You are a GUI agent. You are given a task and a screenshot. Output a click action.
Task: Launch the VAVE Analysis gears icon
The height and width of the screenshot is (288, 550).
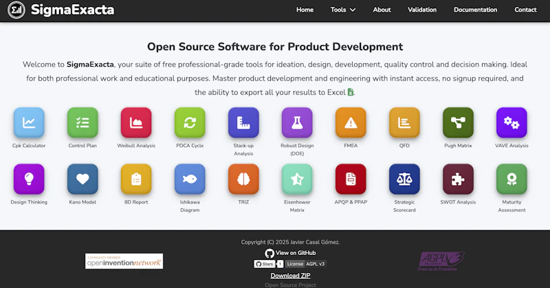[511, 122]
